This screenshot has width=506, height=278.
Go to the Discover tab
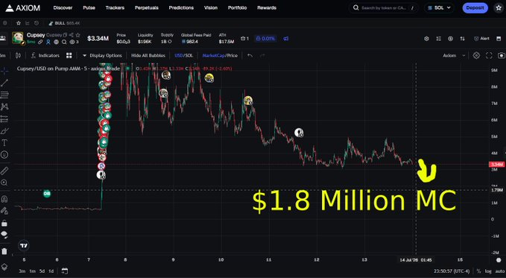coord(63,7)
